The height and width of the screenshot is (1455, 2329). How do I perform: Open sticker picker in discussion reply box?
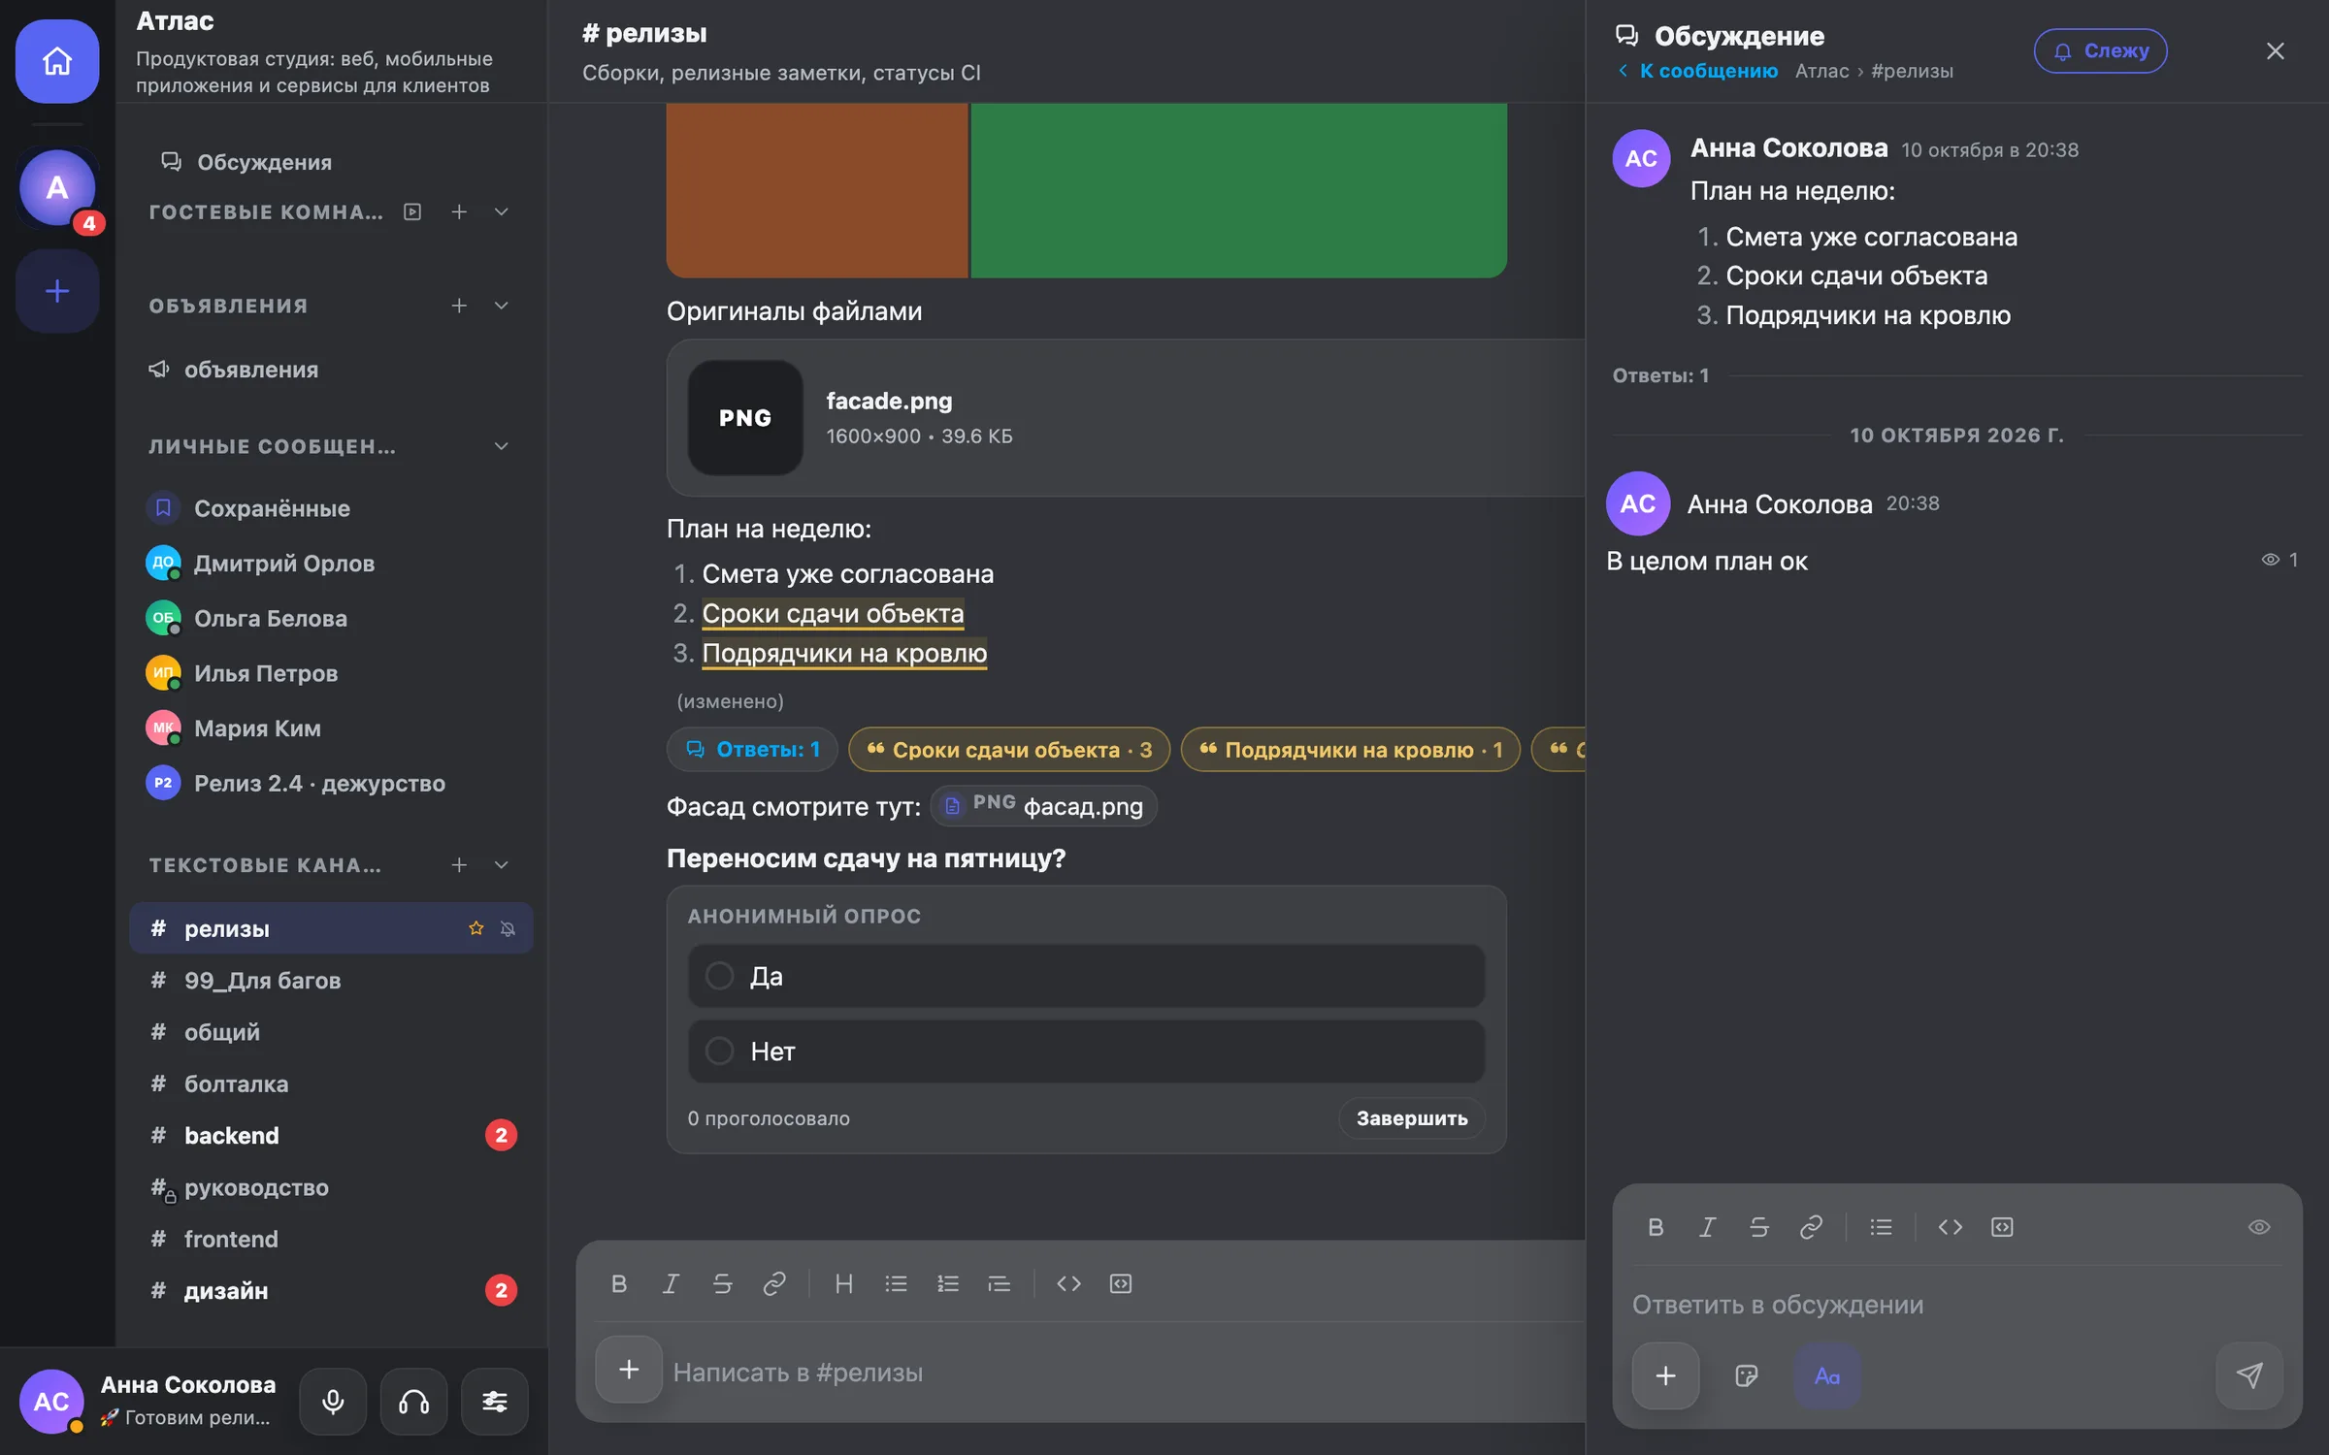[1747, 1375]
